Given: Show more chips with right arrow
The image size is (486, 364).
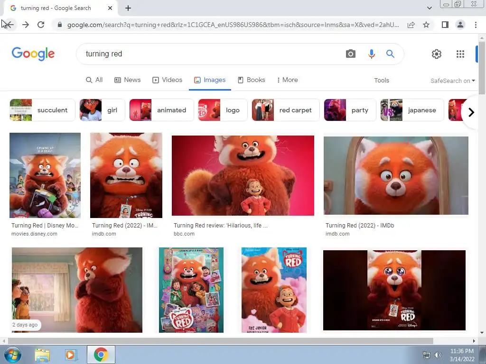Looking at the screenshot, I should tap(471, 112).
